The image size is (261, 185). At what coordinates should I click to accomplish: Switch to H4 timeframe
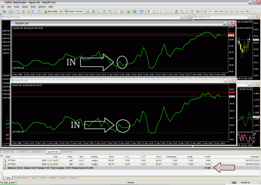[x=231, y=11]
